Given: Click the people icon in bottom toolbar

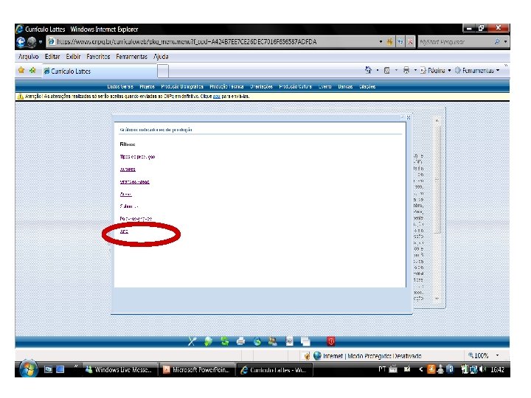Looking at the screenshot, I should coord(273,341).
